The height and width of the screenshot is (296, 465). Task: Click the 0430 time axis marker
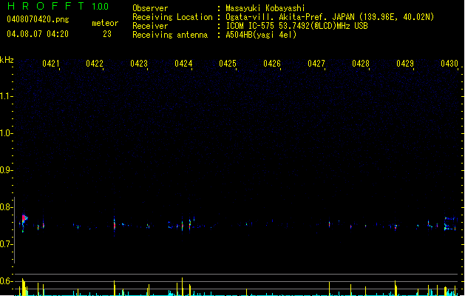pyautogui.click(x=449, y=64)
